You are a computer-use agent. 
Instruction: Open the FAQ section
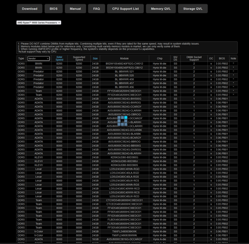(x=96, y=9)
